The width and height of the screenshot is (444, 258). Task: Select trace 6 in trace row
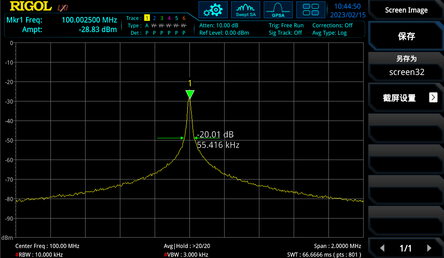click(184, 18)
